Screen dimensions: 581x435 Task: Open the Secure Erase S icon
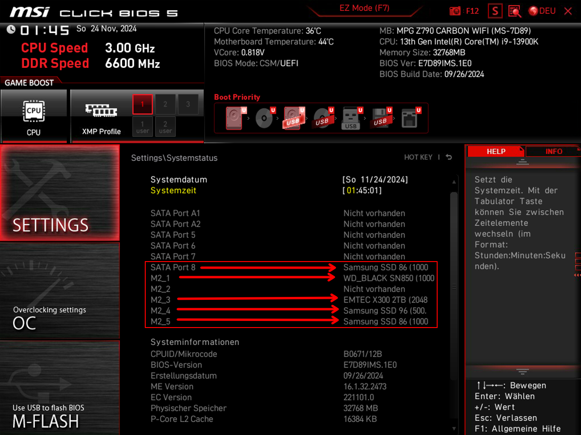[495, 11]
